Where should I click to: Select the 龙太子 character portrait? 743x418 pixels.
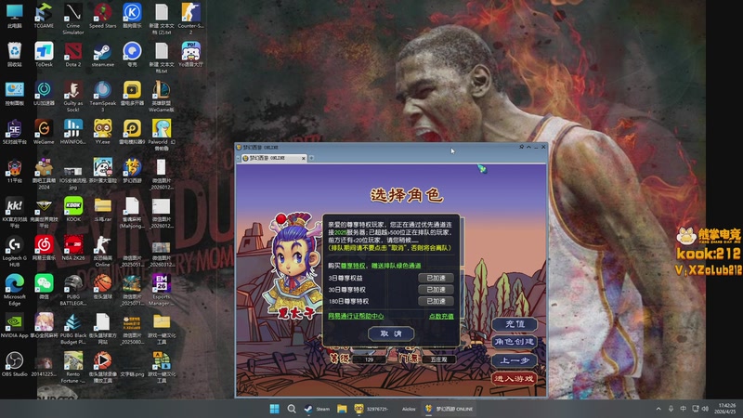coord(293,266)
